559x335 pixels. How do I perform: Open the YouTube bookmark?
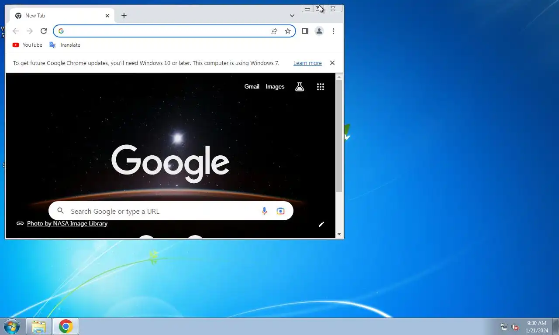coord(28,45)
